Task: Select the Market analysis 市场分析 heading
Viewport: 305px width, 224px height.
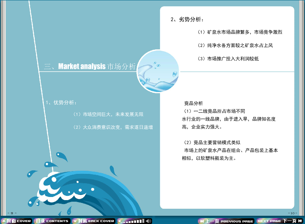Action: click(x=90, y=66)
